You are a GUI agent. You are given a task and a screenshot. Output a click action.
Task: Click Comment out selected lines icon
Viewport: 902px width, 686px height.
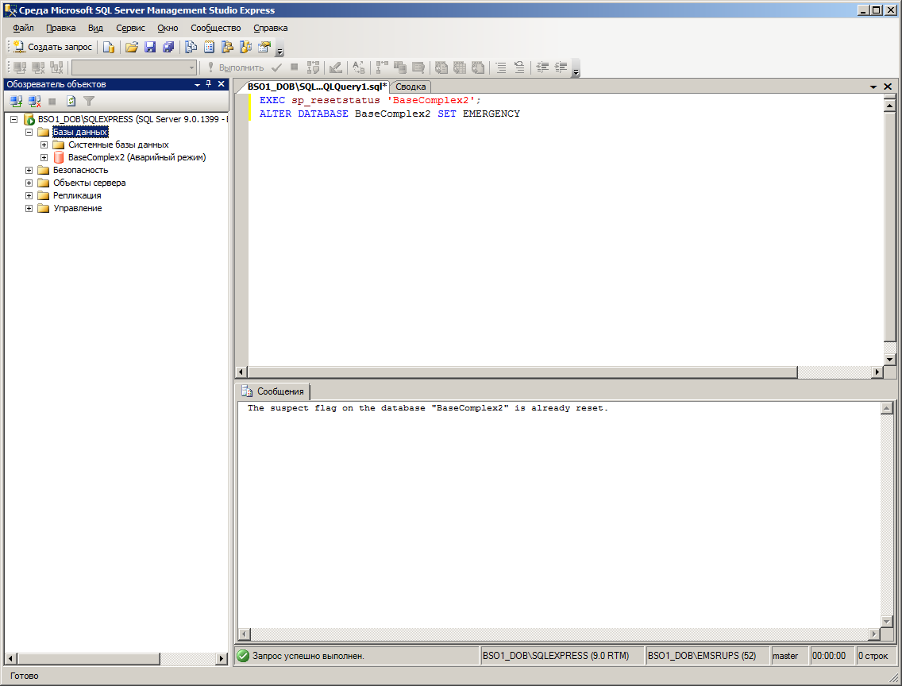pyautogui.click(x=501, y=67)
